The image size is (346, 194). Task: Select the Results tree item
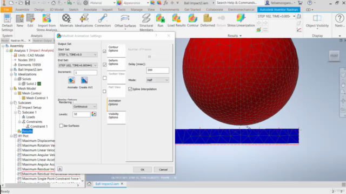tap(27, 131)
